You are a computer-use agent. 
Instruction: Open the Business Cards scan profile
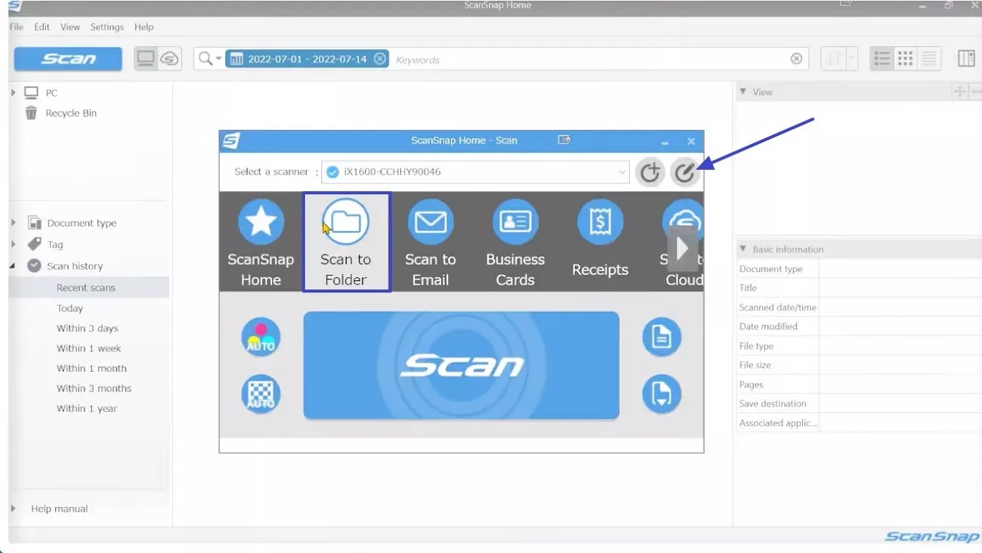pyautogui.click(x=515, y=240)
